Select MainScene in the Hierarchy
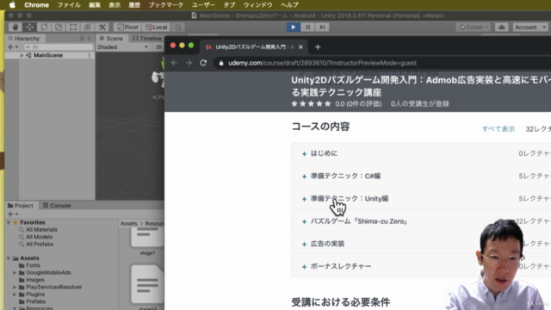This screenshot has height=310, width=551. pyautogui.click(x=48, y=55)
